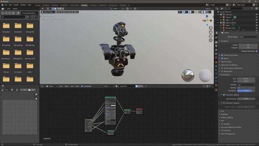Adjust the volumetrics Distribution slider
259x146 pixels.
click(x=246, y=91)
